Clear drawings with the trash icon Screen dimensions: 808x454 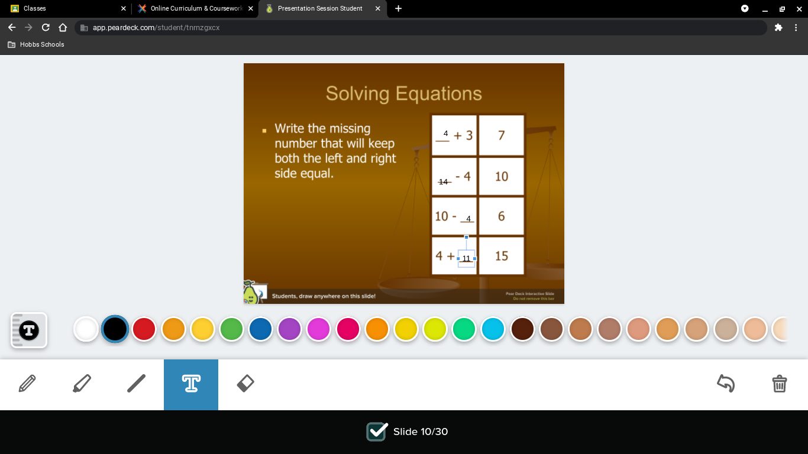pyautogui.click(x=780, y=384)
